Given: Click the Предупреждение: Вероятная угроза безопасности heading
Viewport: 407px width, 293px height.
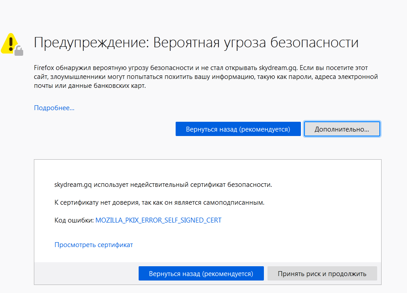Looking at the screenshot, I should coord(196,43).
